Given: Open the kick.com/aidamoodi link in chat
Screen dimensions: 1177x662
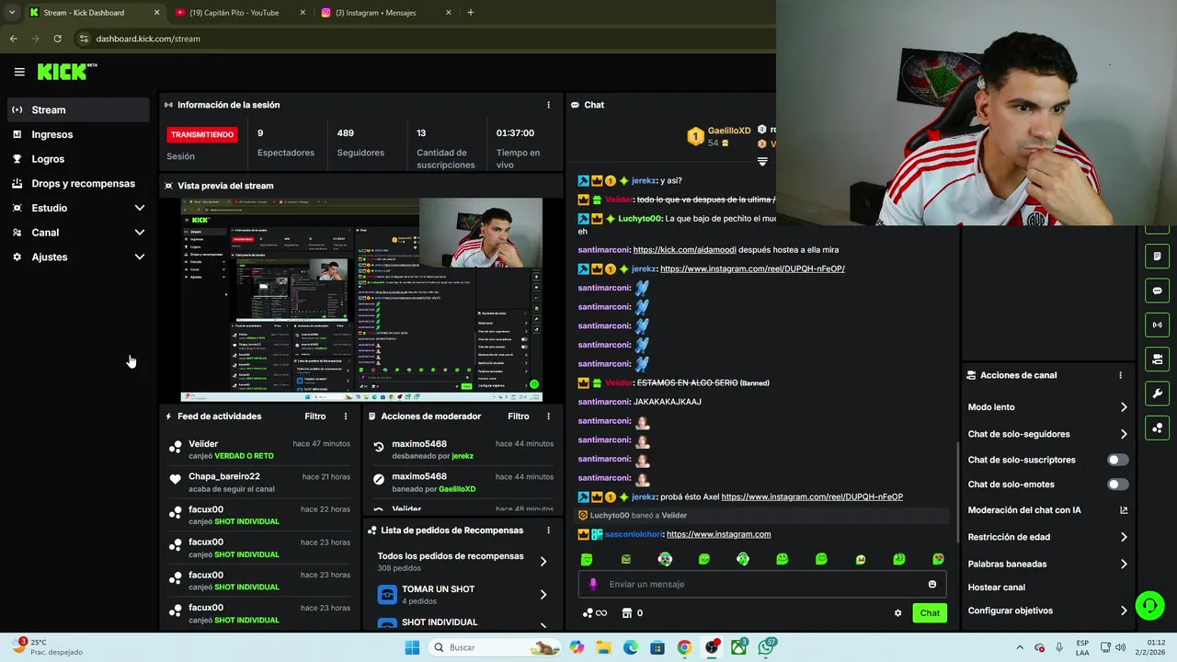Looking at the screenshot, I should coord(684,249).
